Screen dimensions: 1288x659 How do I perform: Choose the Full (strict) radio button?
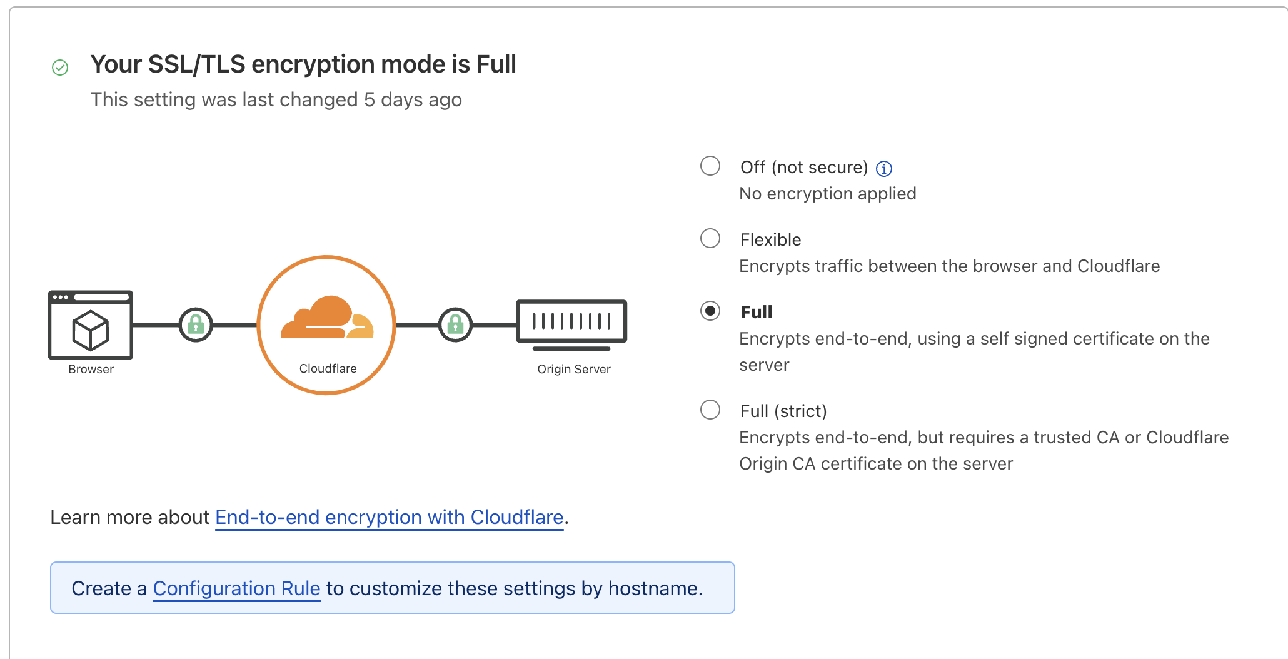(710, 410)
